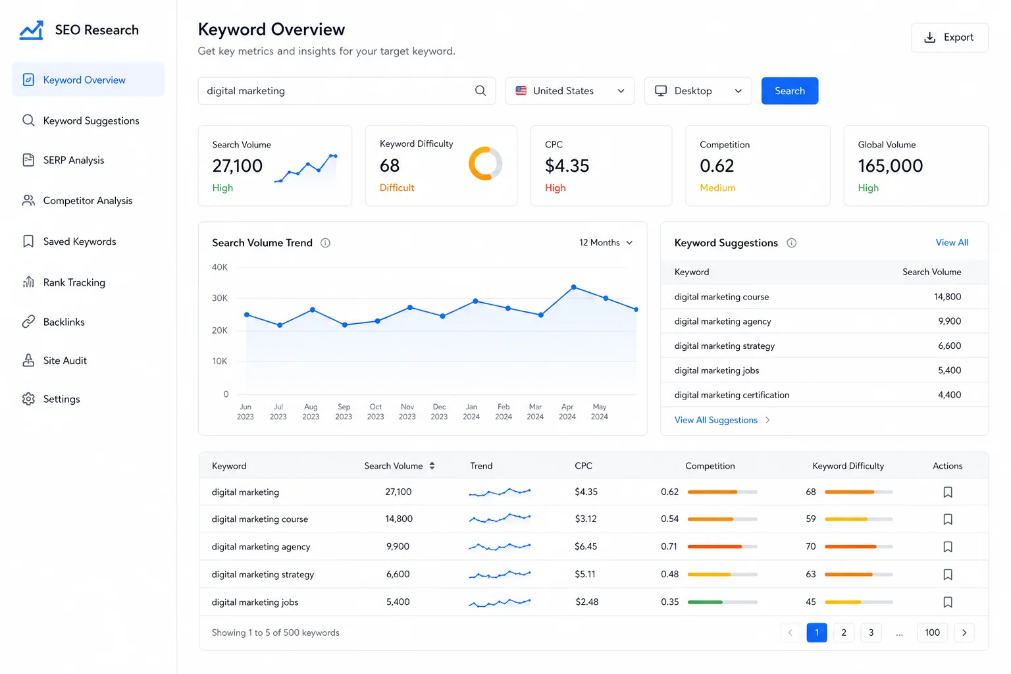Open Backlinks in the sidebar
The width and height of the screenshot is (1011, 674).
point(88,322)
